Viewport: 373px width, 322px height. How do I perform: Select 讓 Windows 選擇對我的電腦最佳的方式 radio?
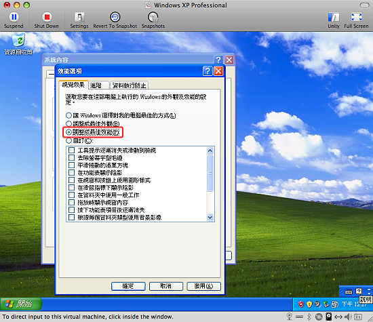121,115
